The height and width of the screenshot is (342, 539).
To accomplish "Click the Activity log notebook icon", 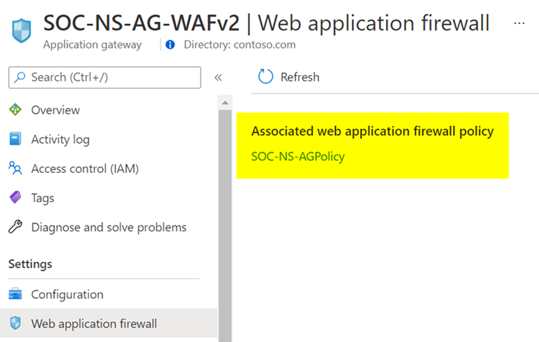I will coord(15,139).
